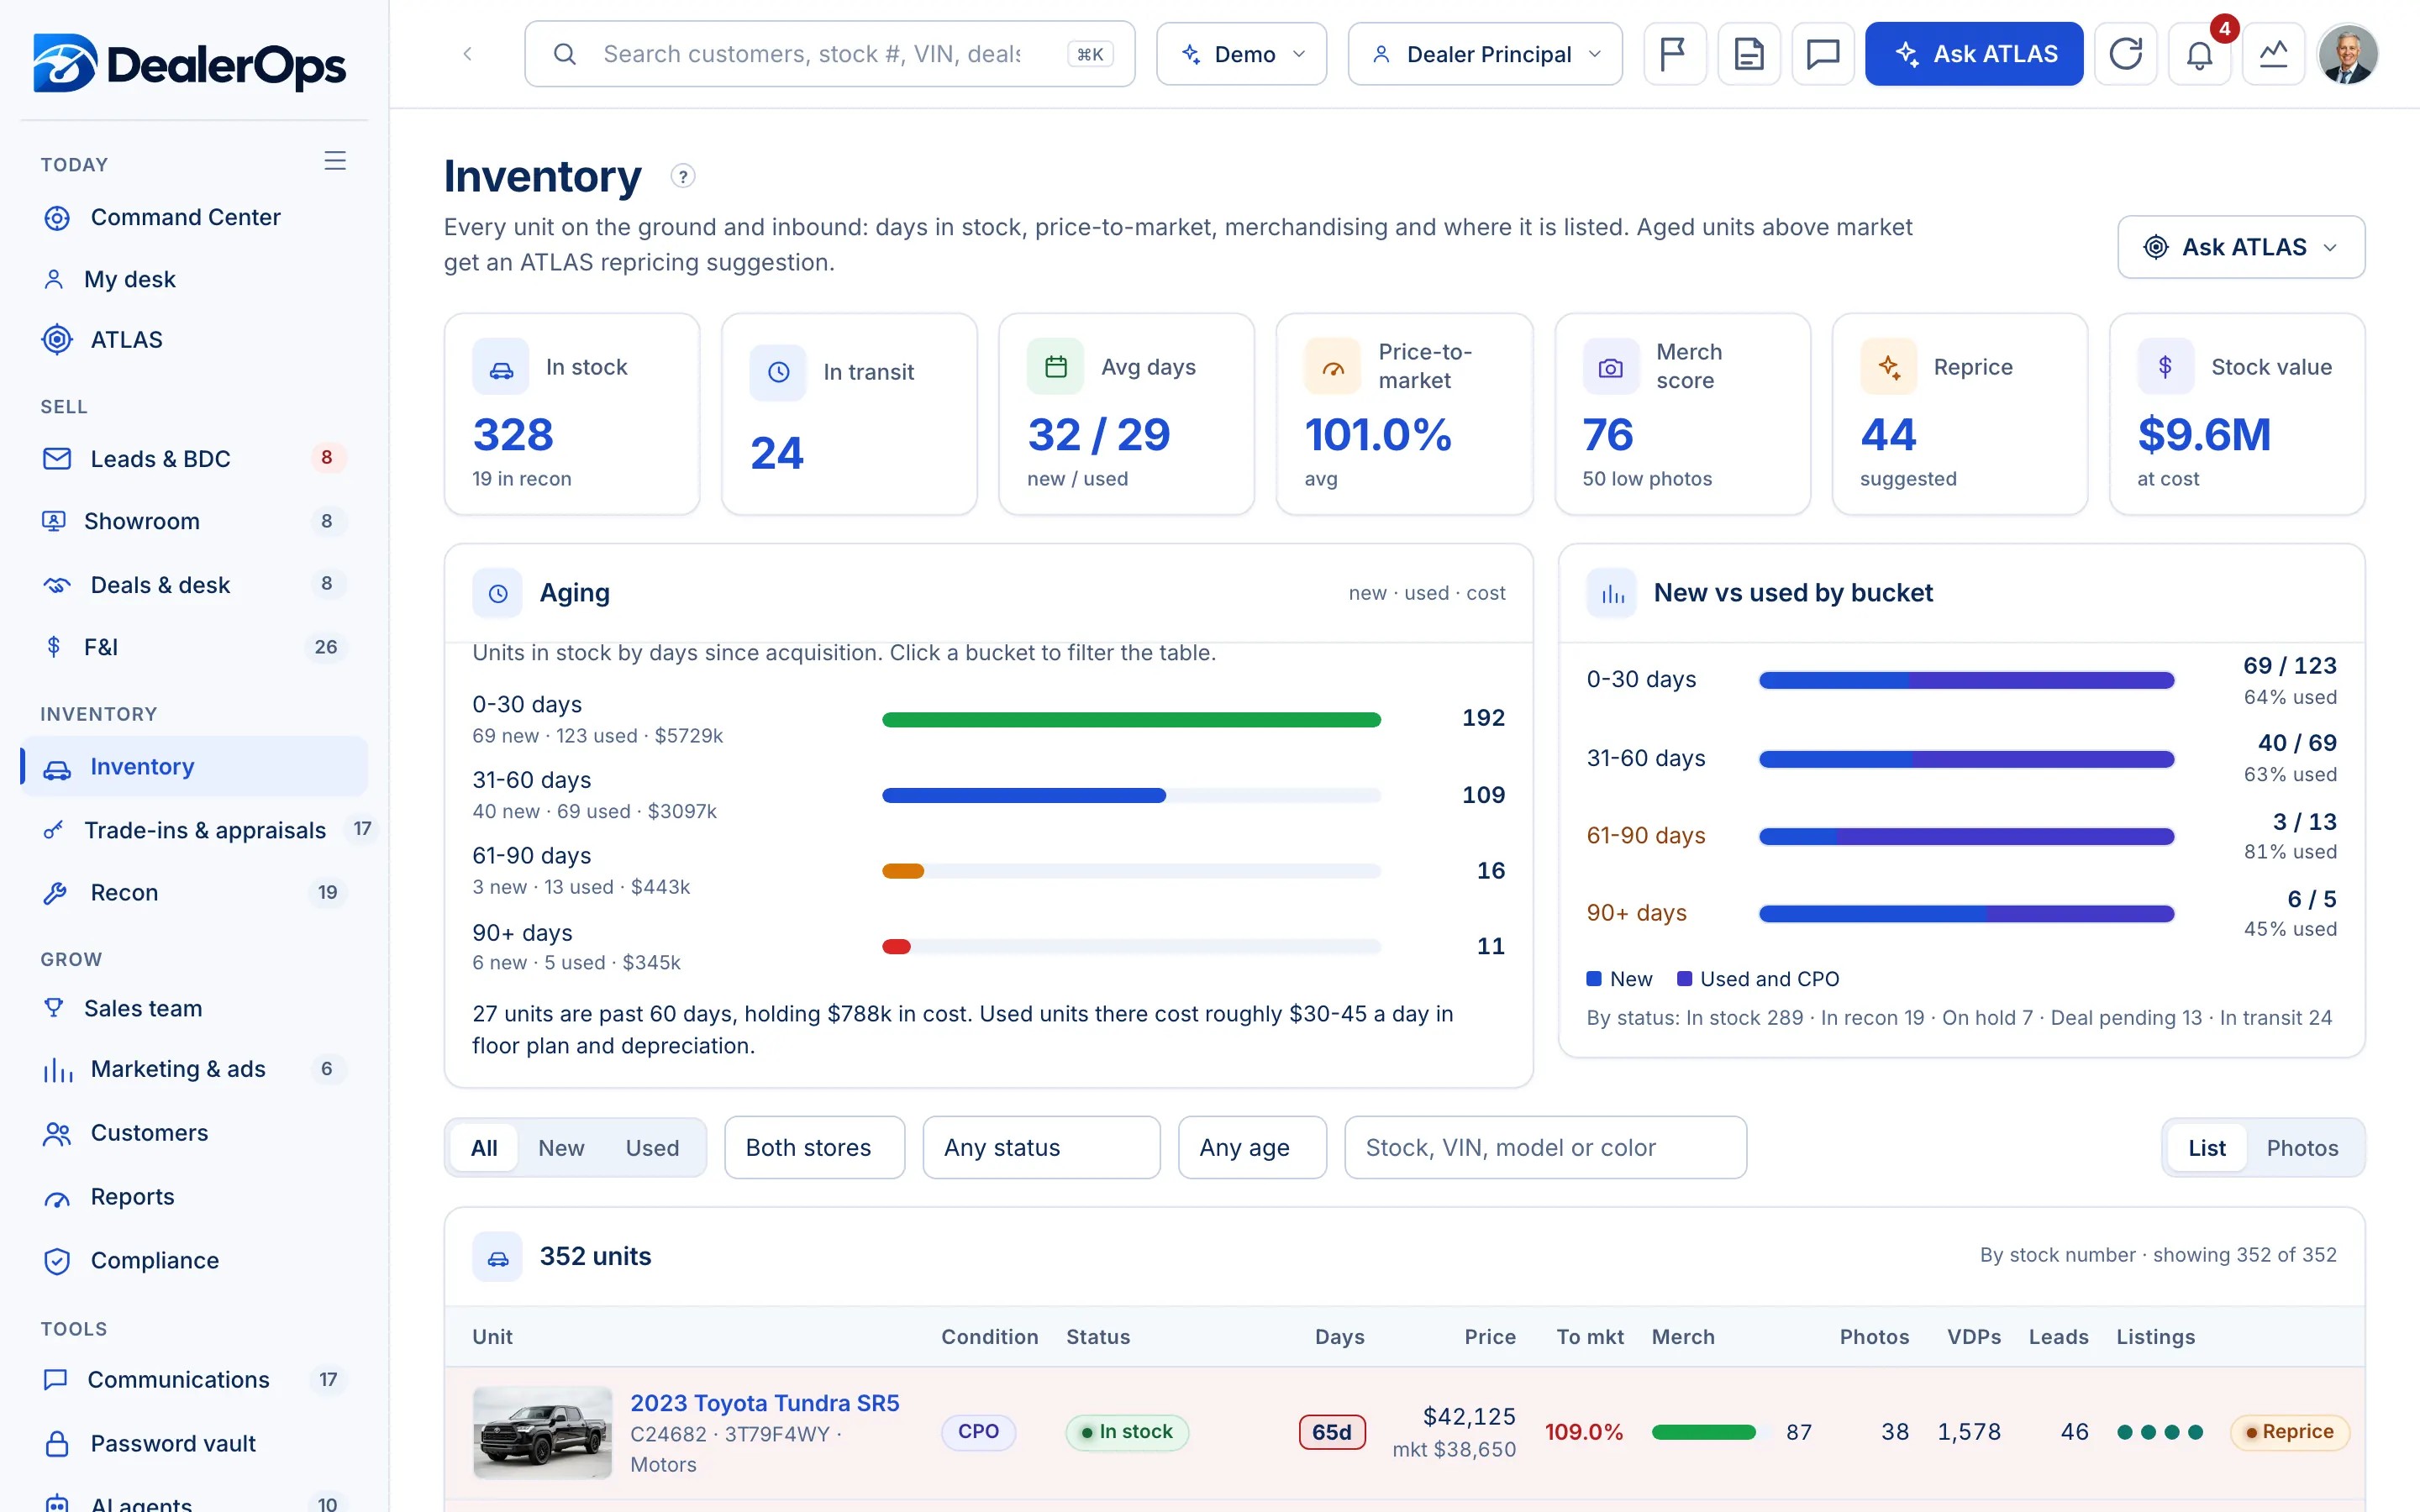Click the 90+ days red aging bar

(896, 947)
